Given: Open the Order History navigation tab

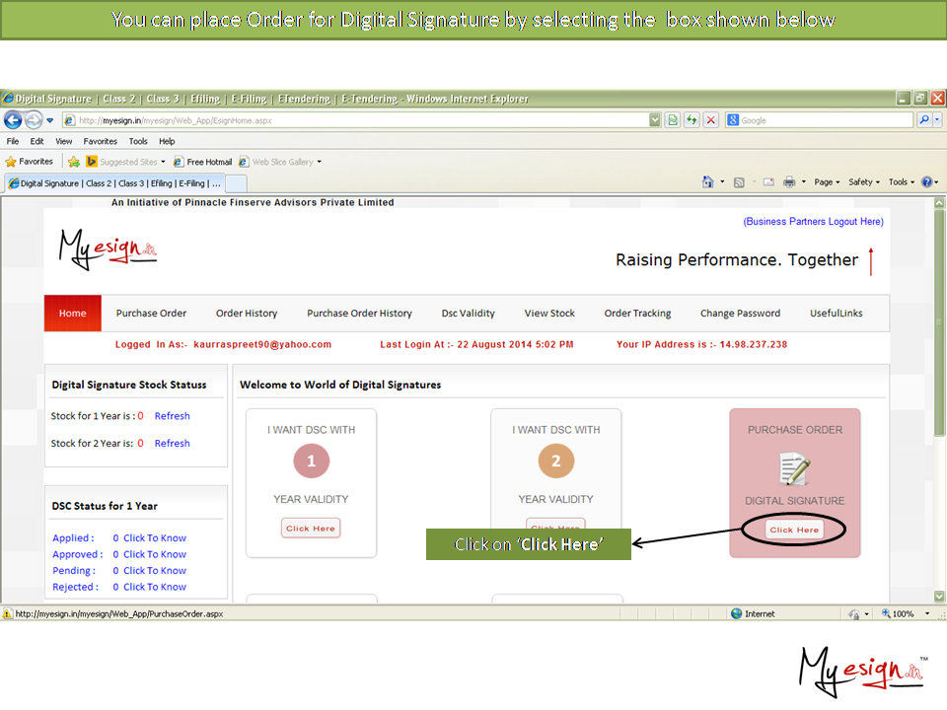Looking at the screenshot, I should [x=247, y=314].
